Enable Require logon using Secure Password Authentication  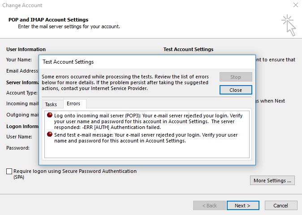[x=9, y=171]
